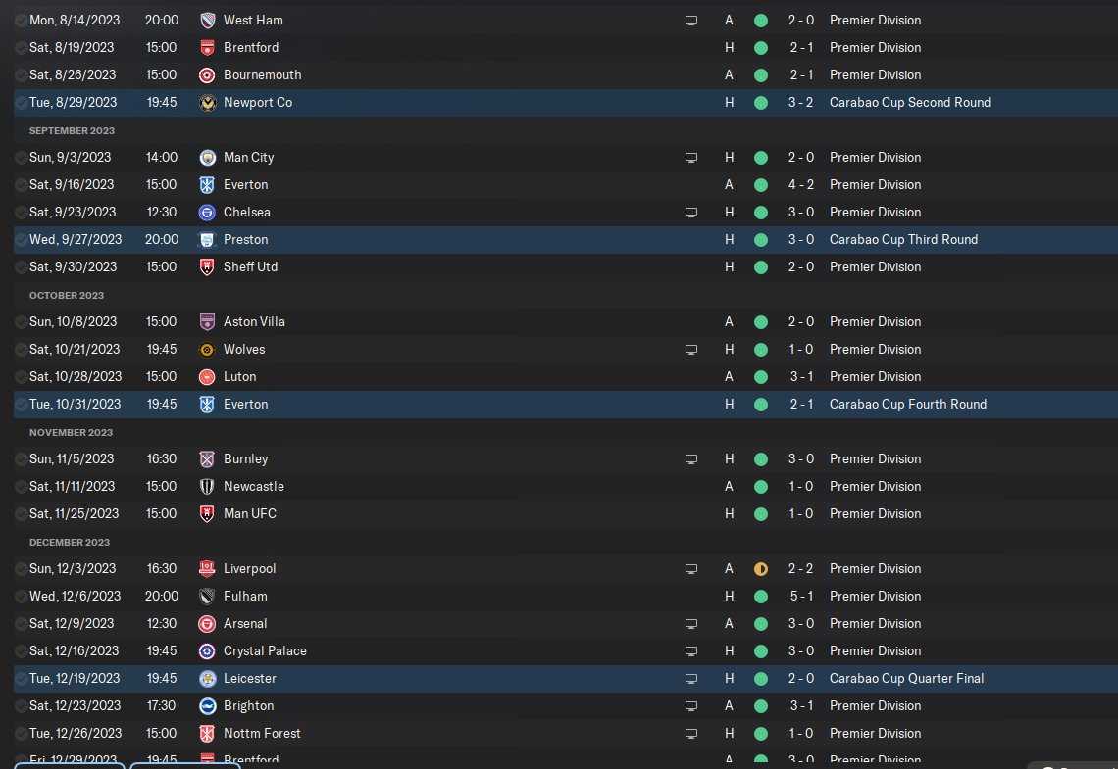Click the Brighton club badge
The width and height of the screenshot is (1118, 769).
coord(207,705)
